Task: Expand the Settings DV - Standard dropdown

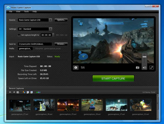Action: [51, 29]
